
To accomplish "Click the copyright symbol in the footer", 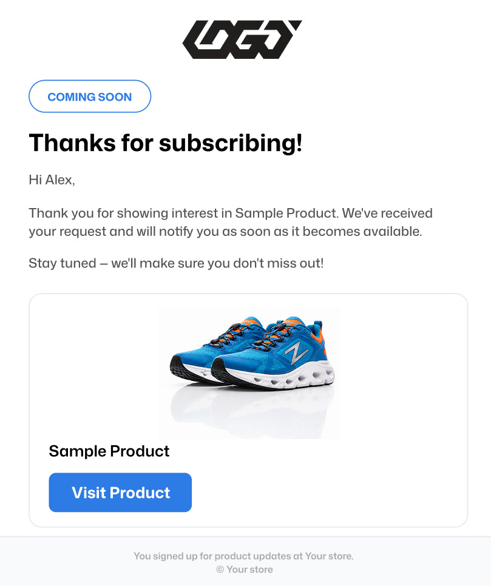I will point(220,569).
